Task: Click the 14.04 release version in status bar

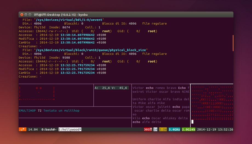Action: (x=33, y=130)
